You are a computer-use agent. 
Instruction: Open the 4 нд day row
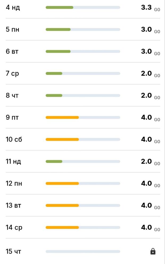[x=13, y=7]
